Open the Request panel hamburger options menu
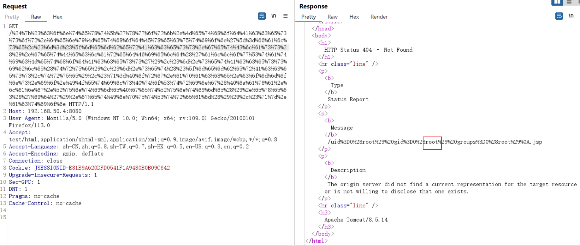The width and height of the screenshot is (580, 246). coord(285,16)
